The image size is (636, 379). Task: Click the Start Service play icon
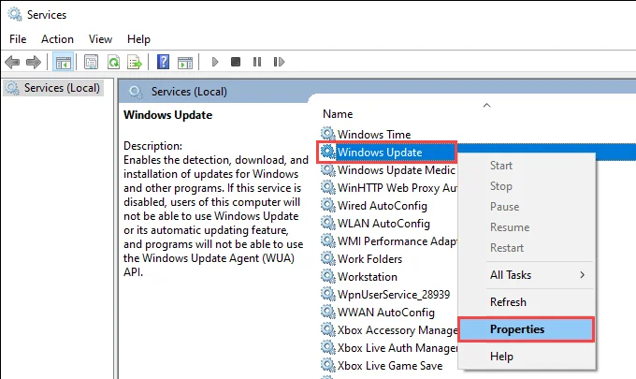(215, 62)
